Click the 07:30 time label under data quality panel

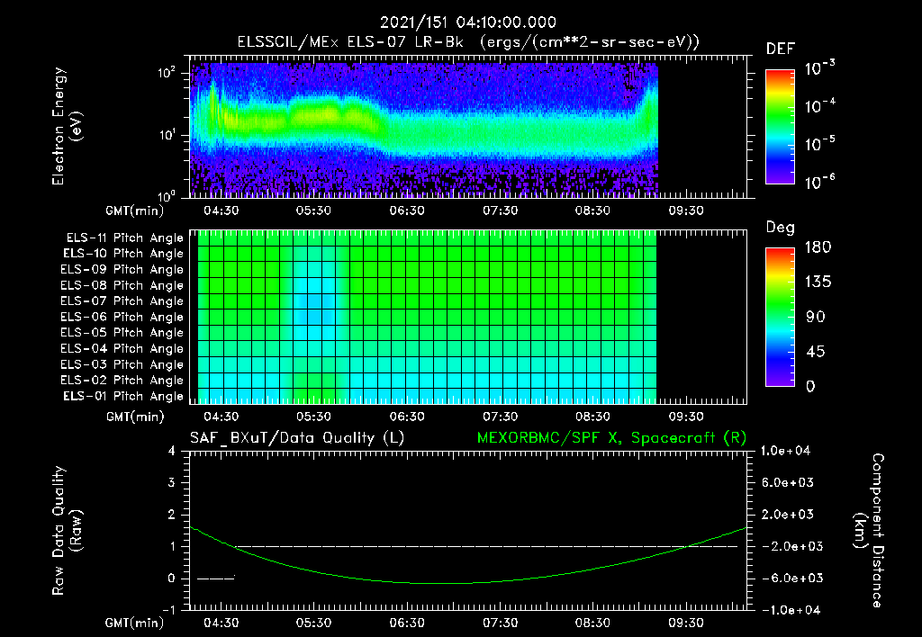pyautogui.click(x=500, y=623)
